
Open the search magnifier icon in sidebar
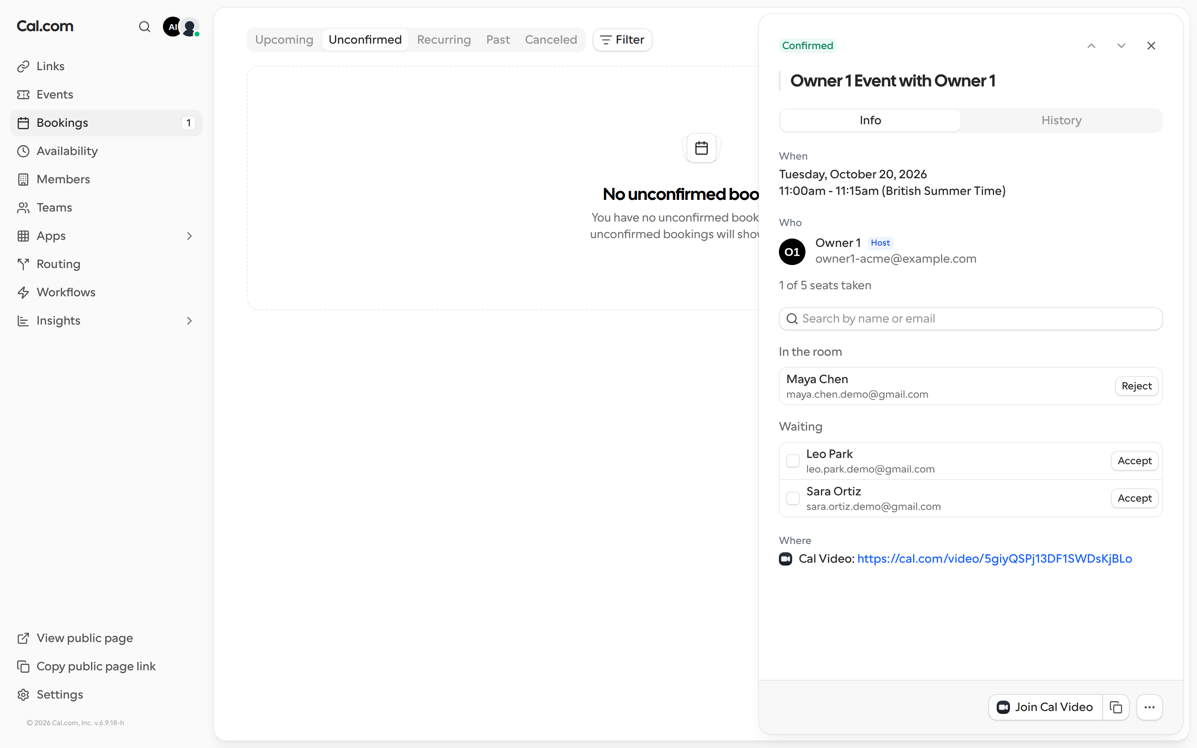145,27
